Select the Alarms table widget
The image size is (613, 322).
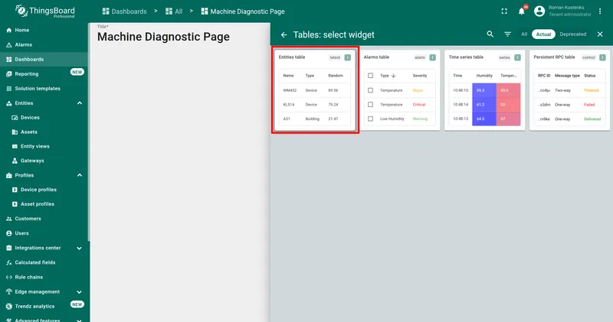400,90
